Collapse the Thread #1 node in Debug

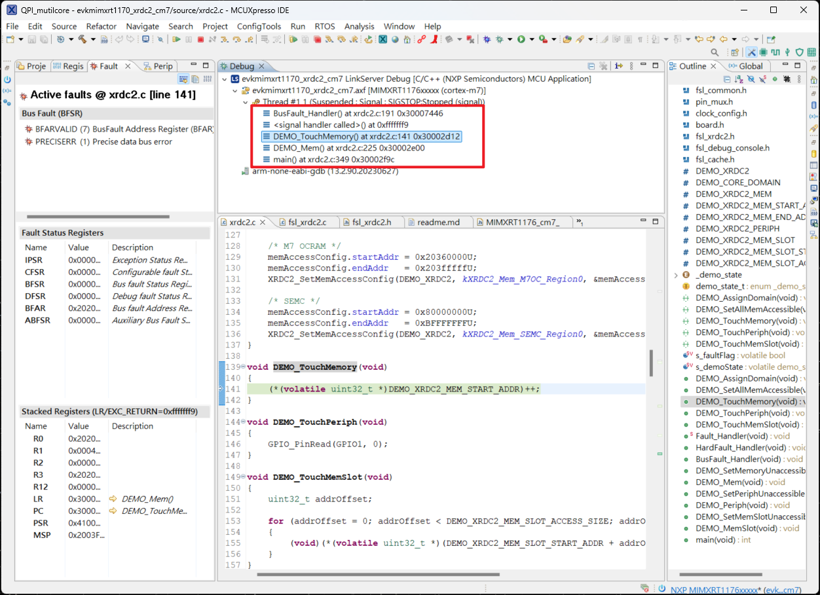[x=246, y=102]
